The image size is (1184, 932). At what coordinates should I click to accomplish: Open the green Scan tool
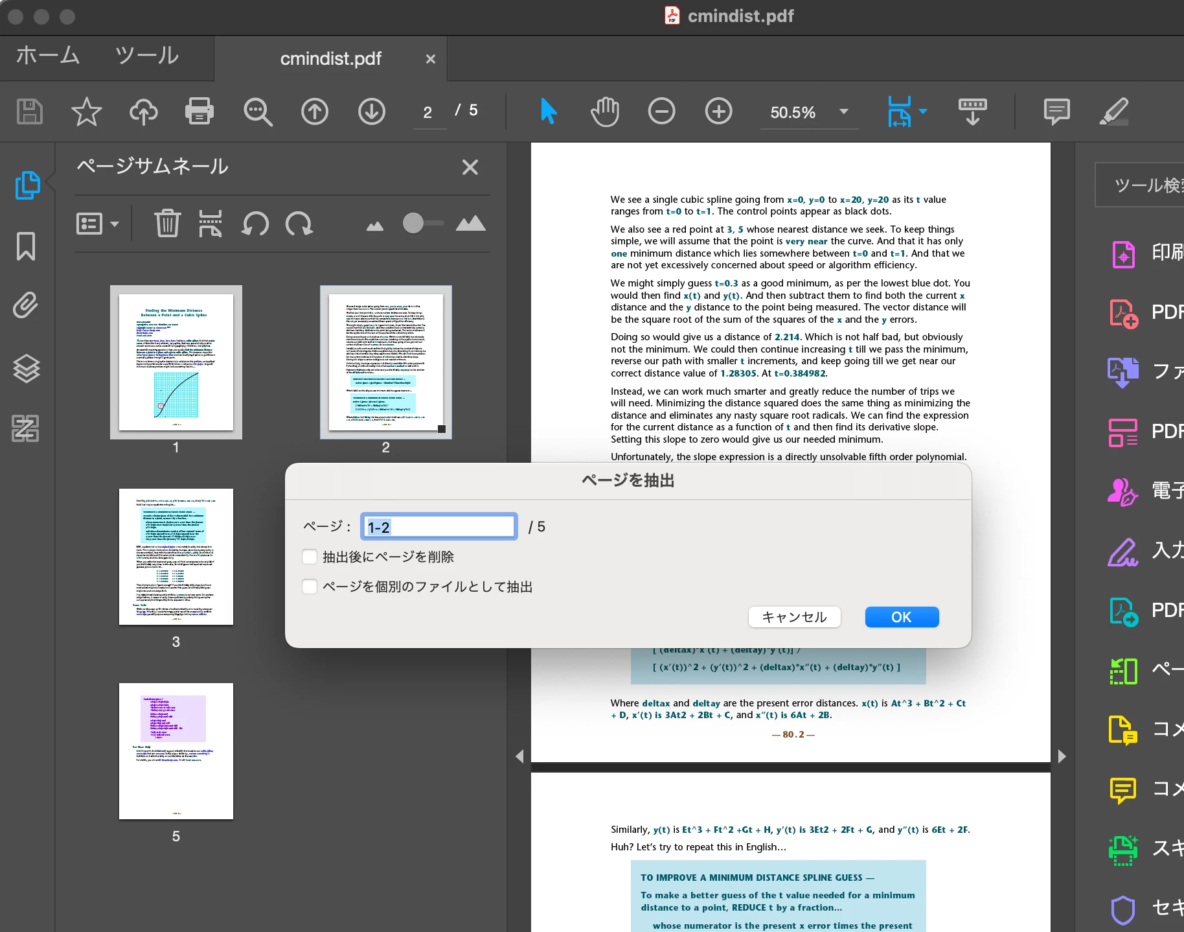1124,850
